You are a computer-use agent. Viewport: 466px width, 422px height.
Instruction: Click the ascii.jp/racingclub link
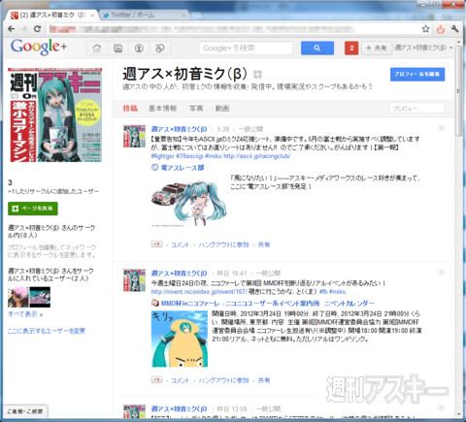tap(256, 156)
